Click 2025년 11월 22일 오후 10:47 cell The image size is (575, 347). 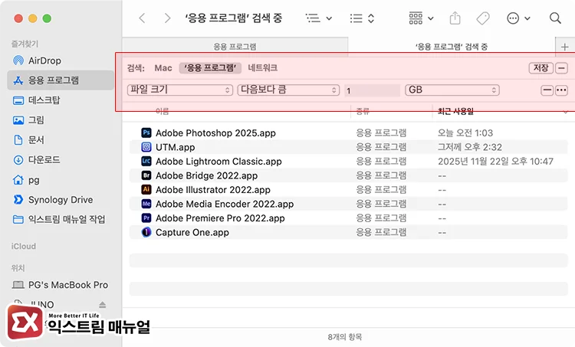(495, 161)
